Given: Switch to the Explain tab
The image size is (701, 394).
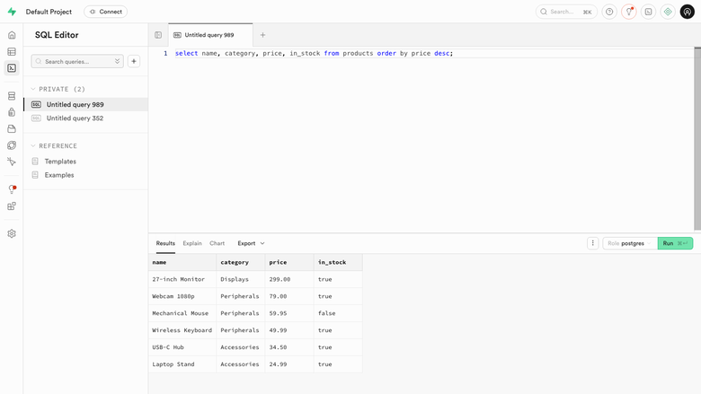Looking at the screenshot, I should click(x=192, y=243).
